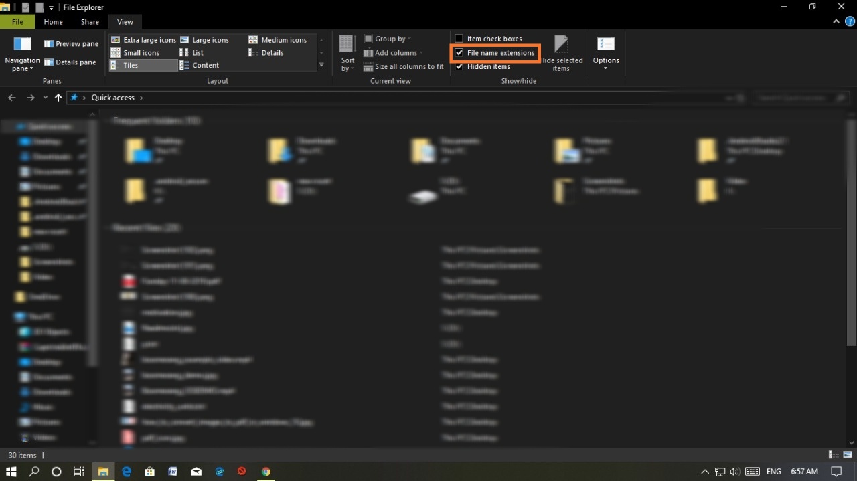Viewport: 857px width, 481px height.
Task: Expand chevron after Quick access in address bar
Action: tap(141, 98)
